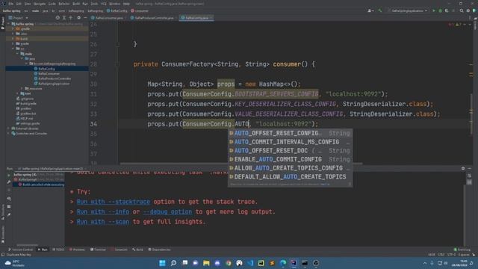Open Run panel settings gear
The height and width of the screenshot is (269, 478).
pyautogui.click(x=463, y=168)
